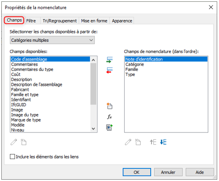The width and height of the screenshot is (219, 181).
Task: Open the calculated value fx icon
Action: point(109,117)
